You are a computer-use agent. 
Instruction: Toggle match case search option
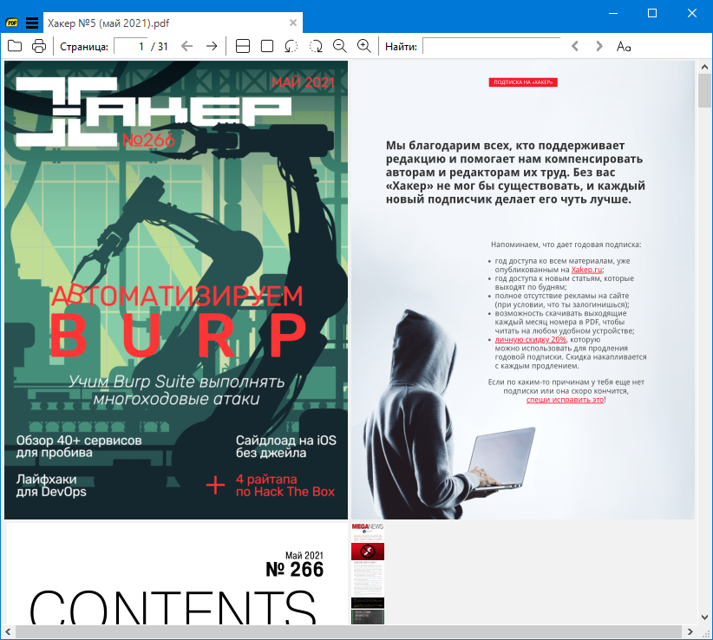click(624, 46)
